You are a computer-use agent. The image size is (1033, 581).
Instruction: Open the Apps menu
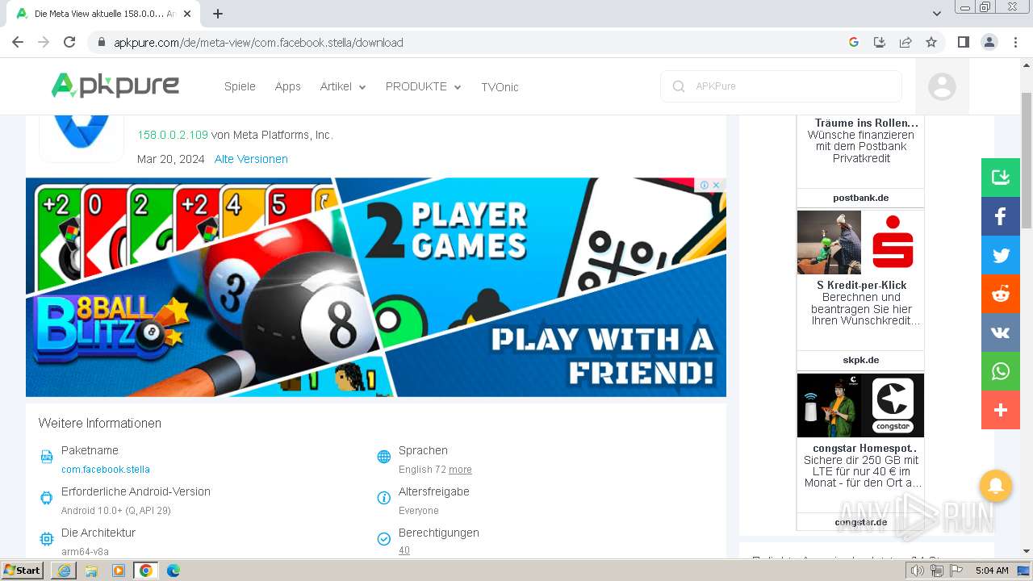click(287, 86)
